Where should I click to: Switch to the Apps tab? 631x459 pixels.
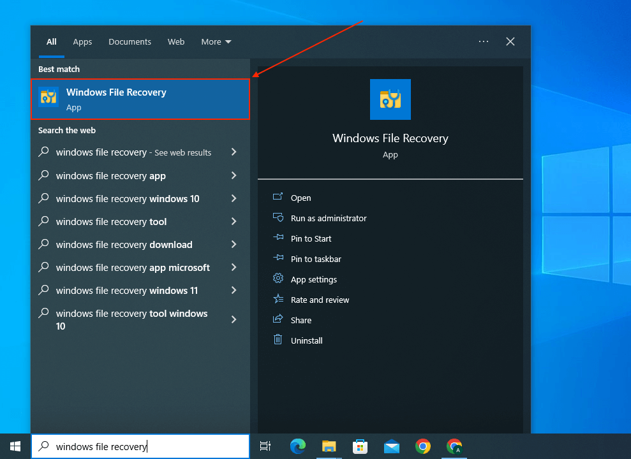pyautogui.click(x=82, y=42)
